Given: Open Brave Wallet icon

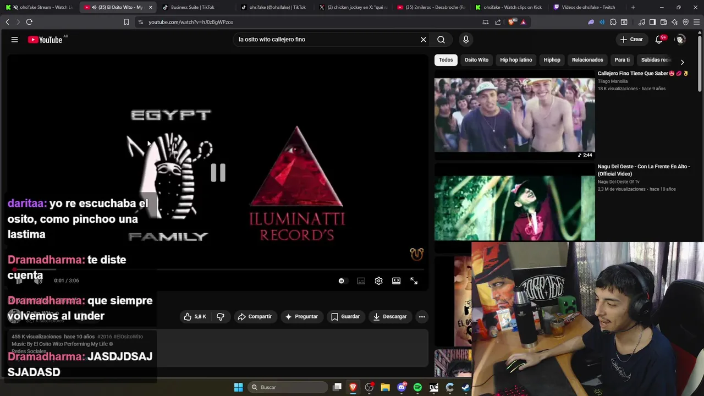Looking at the screenshot, I should click(663, 22).
